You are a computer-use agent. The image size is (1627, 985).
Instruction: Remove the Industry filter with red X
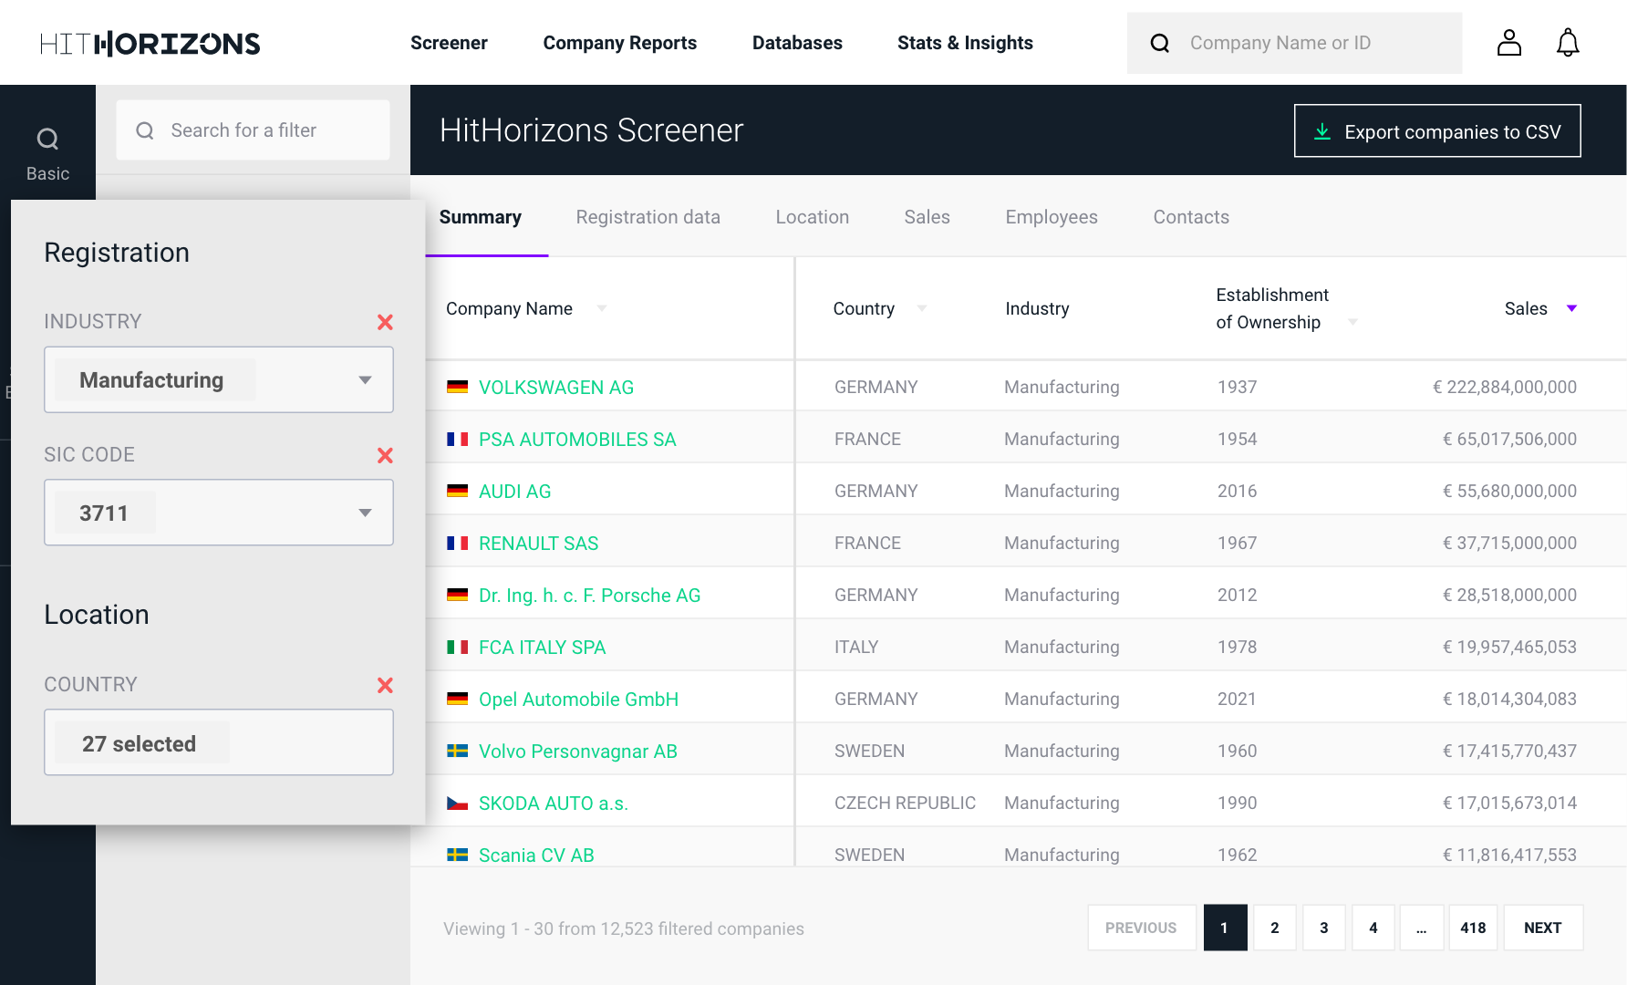tap(385, 322)
